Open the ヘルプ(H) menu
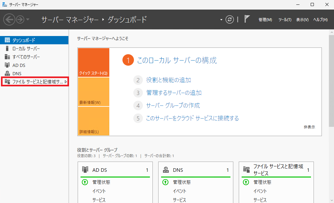This screenshot has height=203, width=334. pos(320,20)
